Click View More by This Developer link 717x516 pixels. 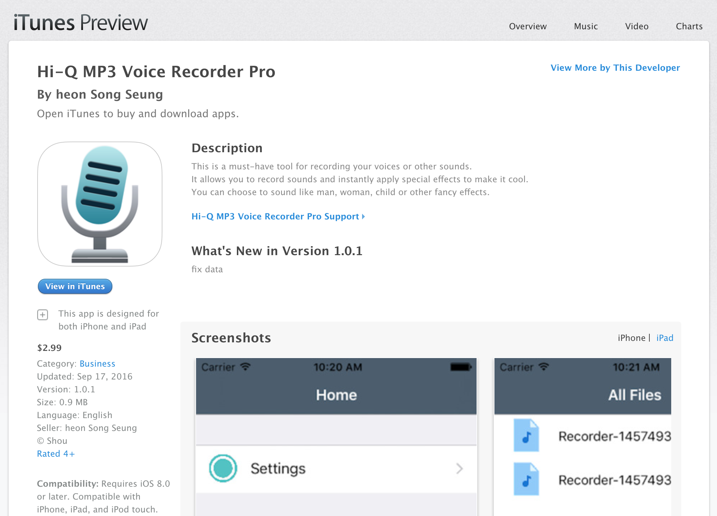tap(615, 68)
